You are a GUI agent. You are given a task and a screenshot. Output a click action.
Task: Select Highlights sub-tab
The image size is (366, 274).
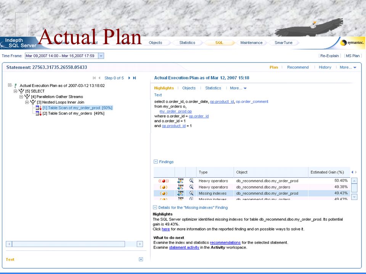tap(164, 88)
